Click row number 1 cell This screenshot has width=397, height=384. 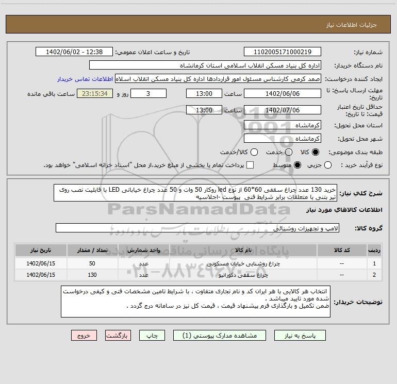click(374, 263)
